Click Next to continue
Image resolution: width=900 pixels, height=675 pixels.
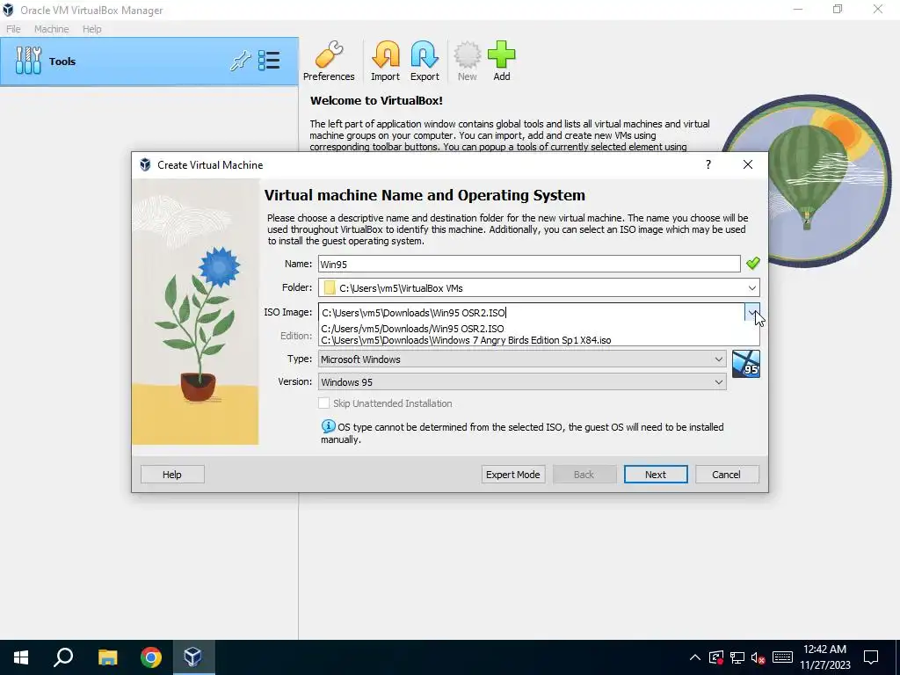656,474
